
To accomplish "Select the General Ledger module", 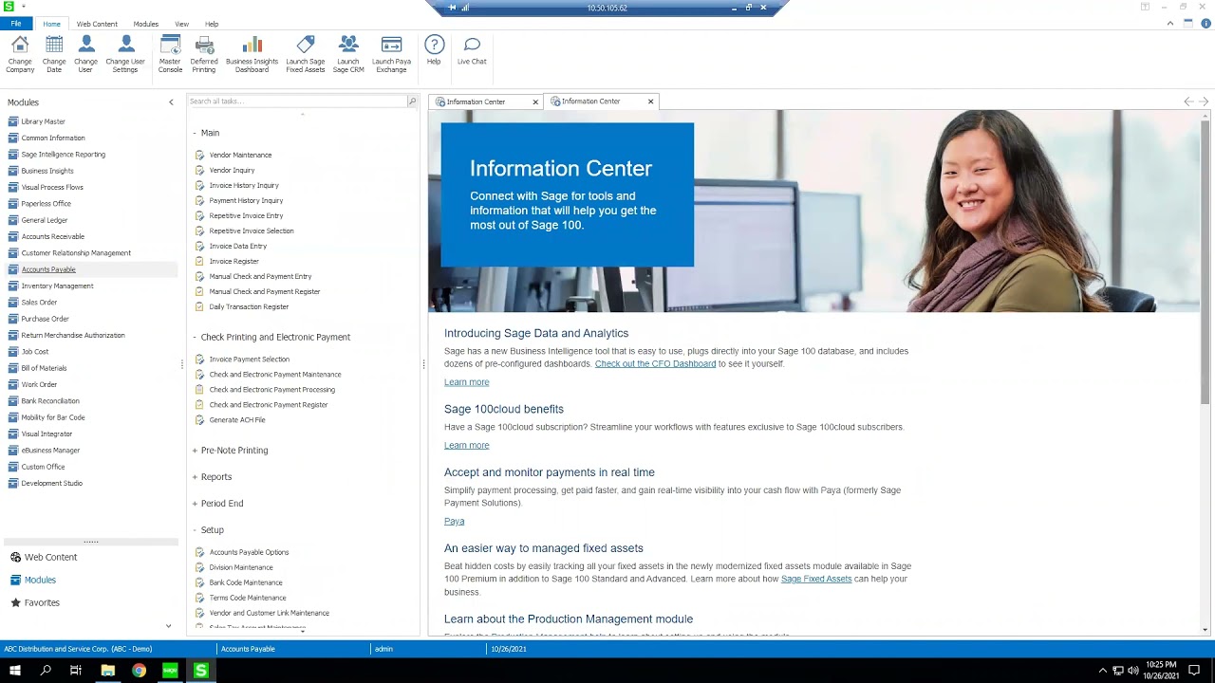I will [44, 220].
